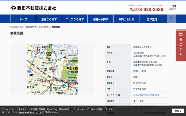Click the 交通 label cell
186x116 pixels.
(x=118, y=64)
